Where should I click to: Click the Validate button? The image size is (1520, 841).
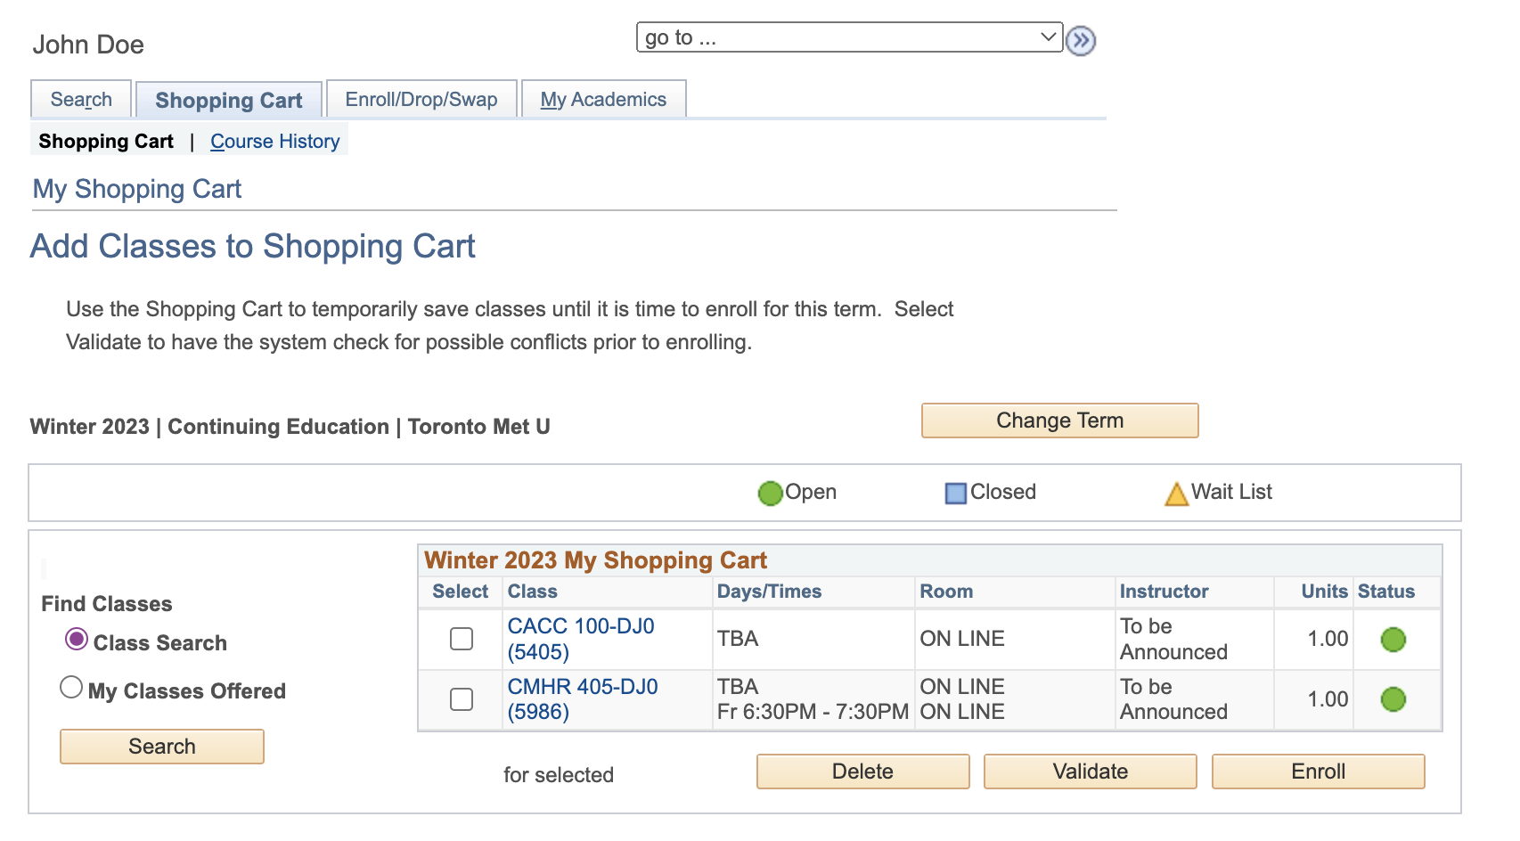coord(1090,772)
